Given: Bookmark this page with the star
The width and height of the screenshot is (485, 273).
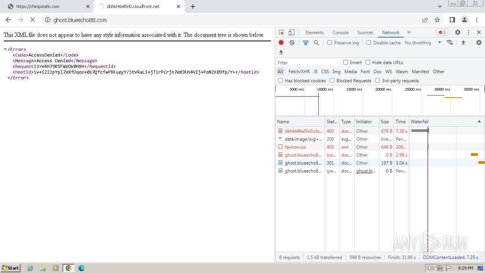Looking at the screenshot, I should click(437, 20).
